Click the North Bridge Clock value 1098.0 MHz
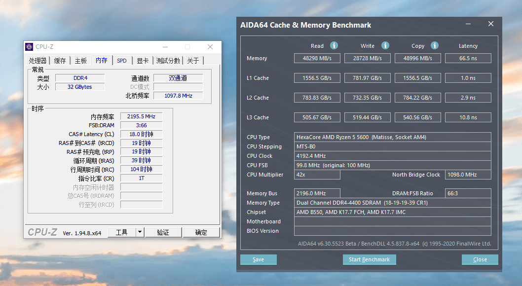This screenshot has height=286, width=522. click(x=468, y=175)
